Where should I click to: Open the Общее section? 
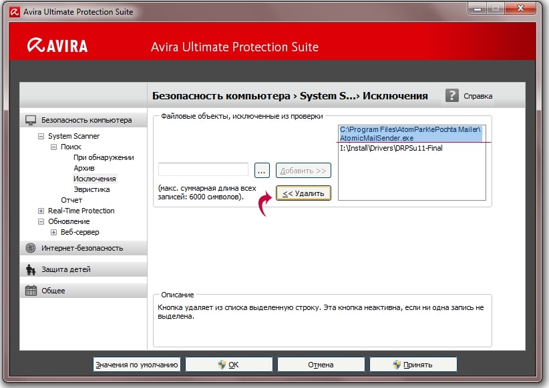(83, 291)
